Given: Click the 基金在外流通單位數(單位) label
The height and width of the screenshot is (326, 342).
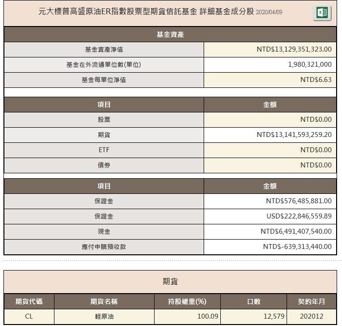Looking at the screenshot, I should (104, 65).
